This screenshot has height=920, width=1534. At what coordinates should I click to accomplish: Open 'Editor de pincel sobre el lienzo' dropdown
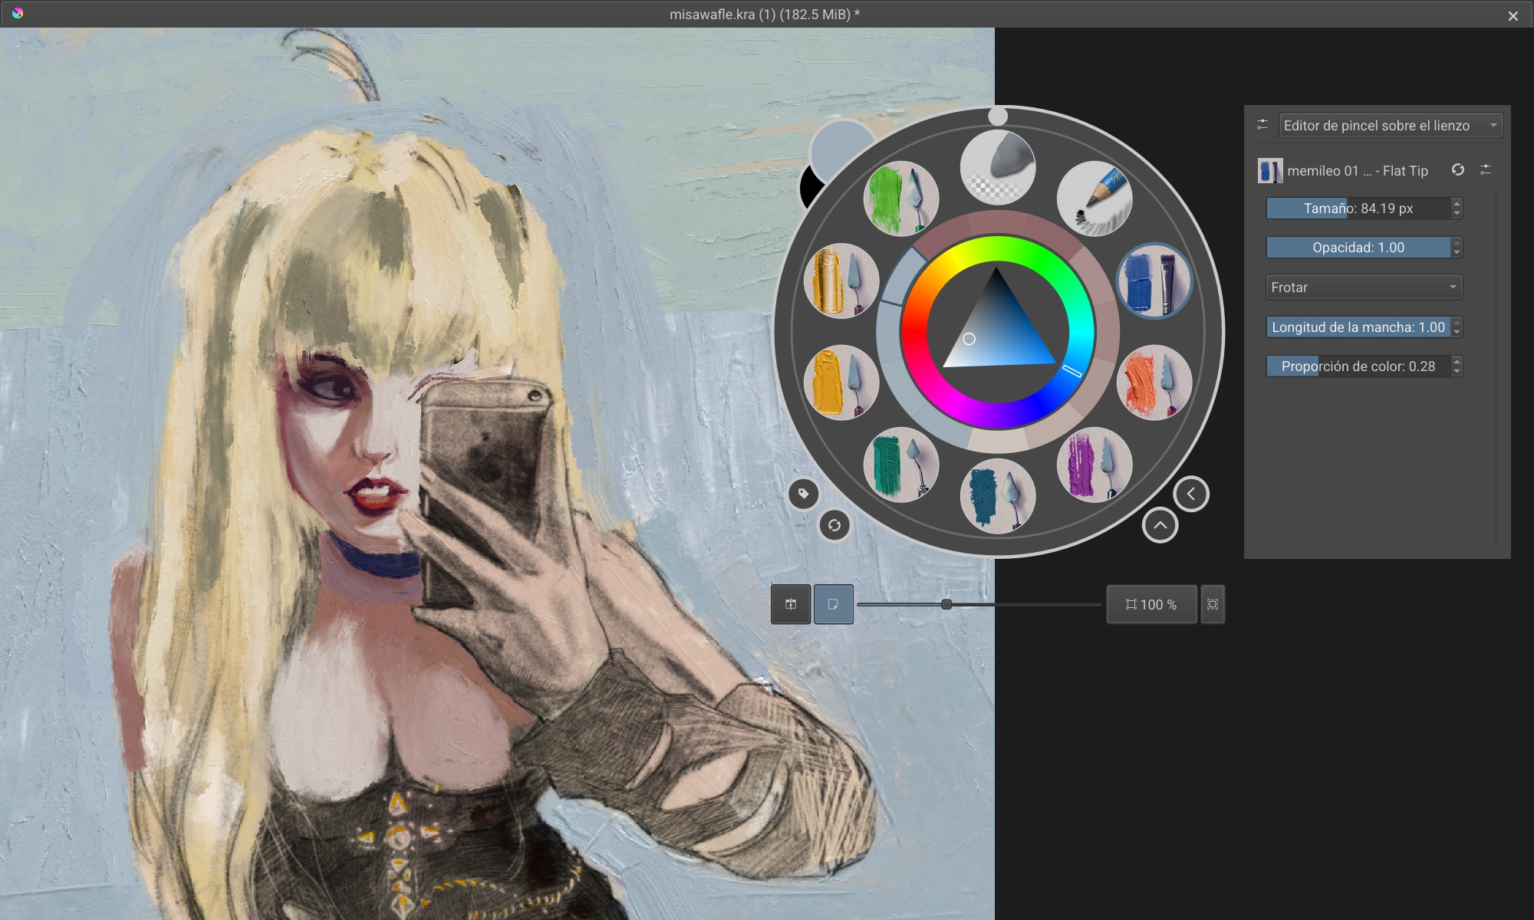(1391, 125)
